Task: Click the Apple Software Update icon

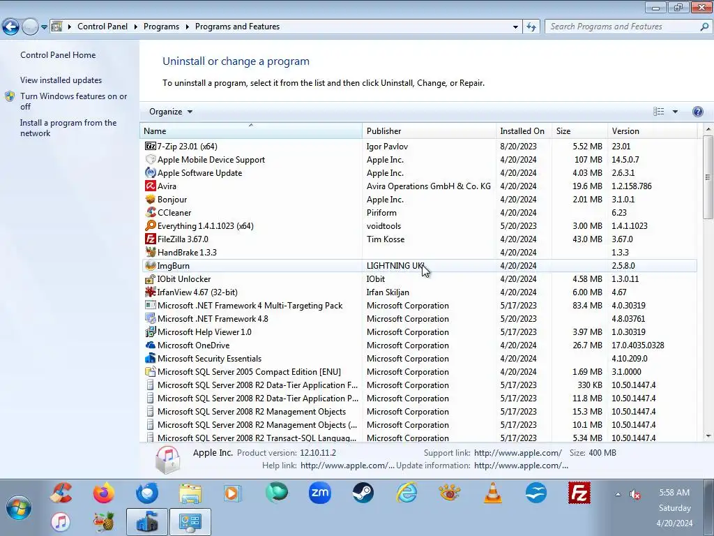Action: pyautogui.click(x=151, y=173)
